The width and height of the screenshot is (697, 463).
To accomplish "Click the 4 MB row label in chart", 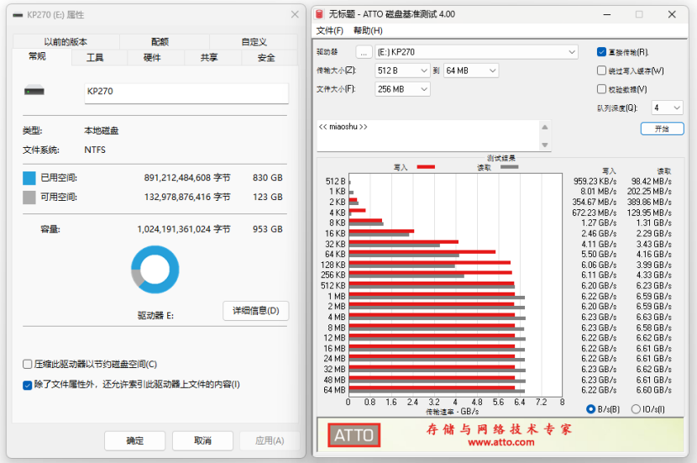I will click(337, 317).
